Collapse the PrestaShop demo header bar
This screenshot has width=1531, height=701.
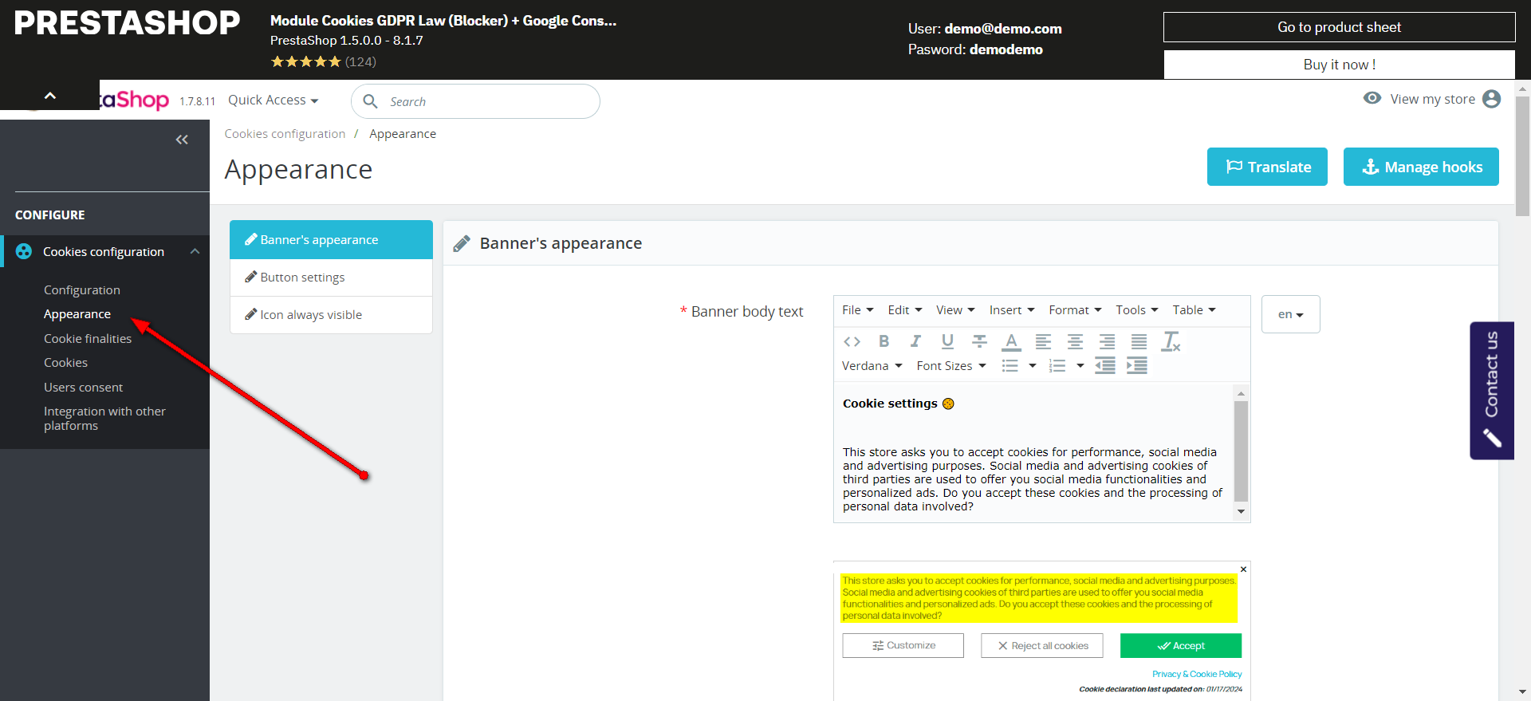coord(50,95)
